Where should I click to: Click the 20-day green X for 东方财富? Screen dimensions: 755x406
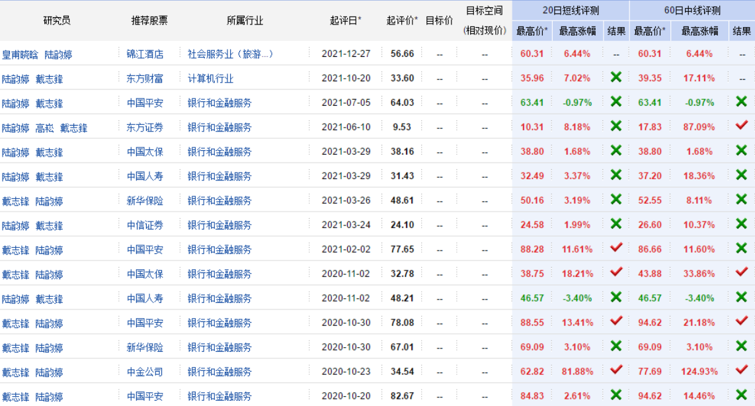(616, 78)
